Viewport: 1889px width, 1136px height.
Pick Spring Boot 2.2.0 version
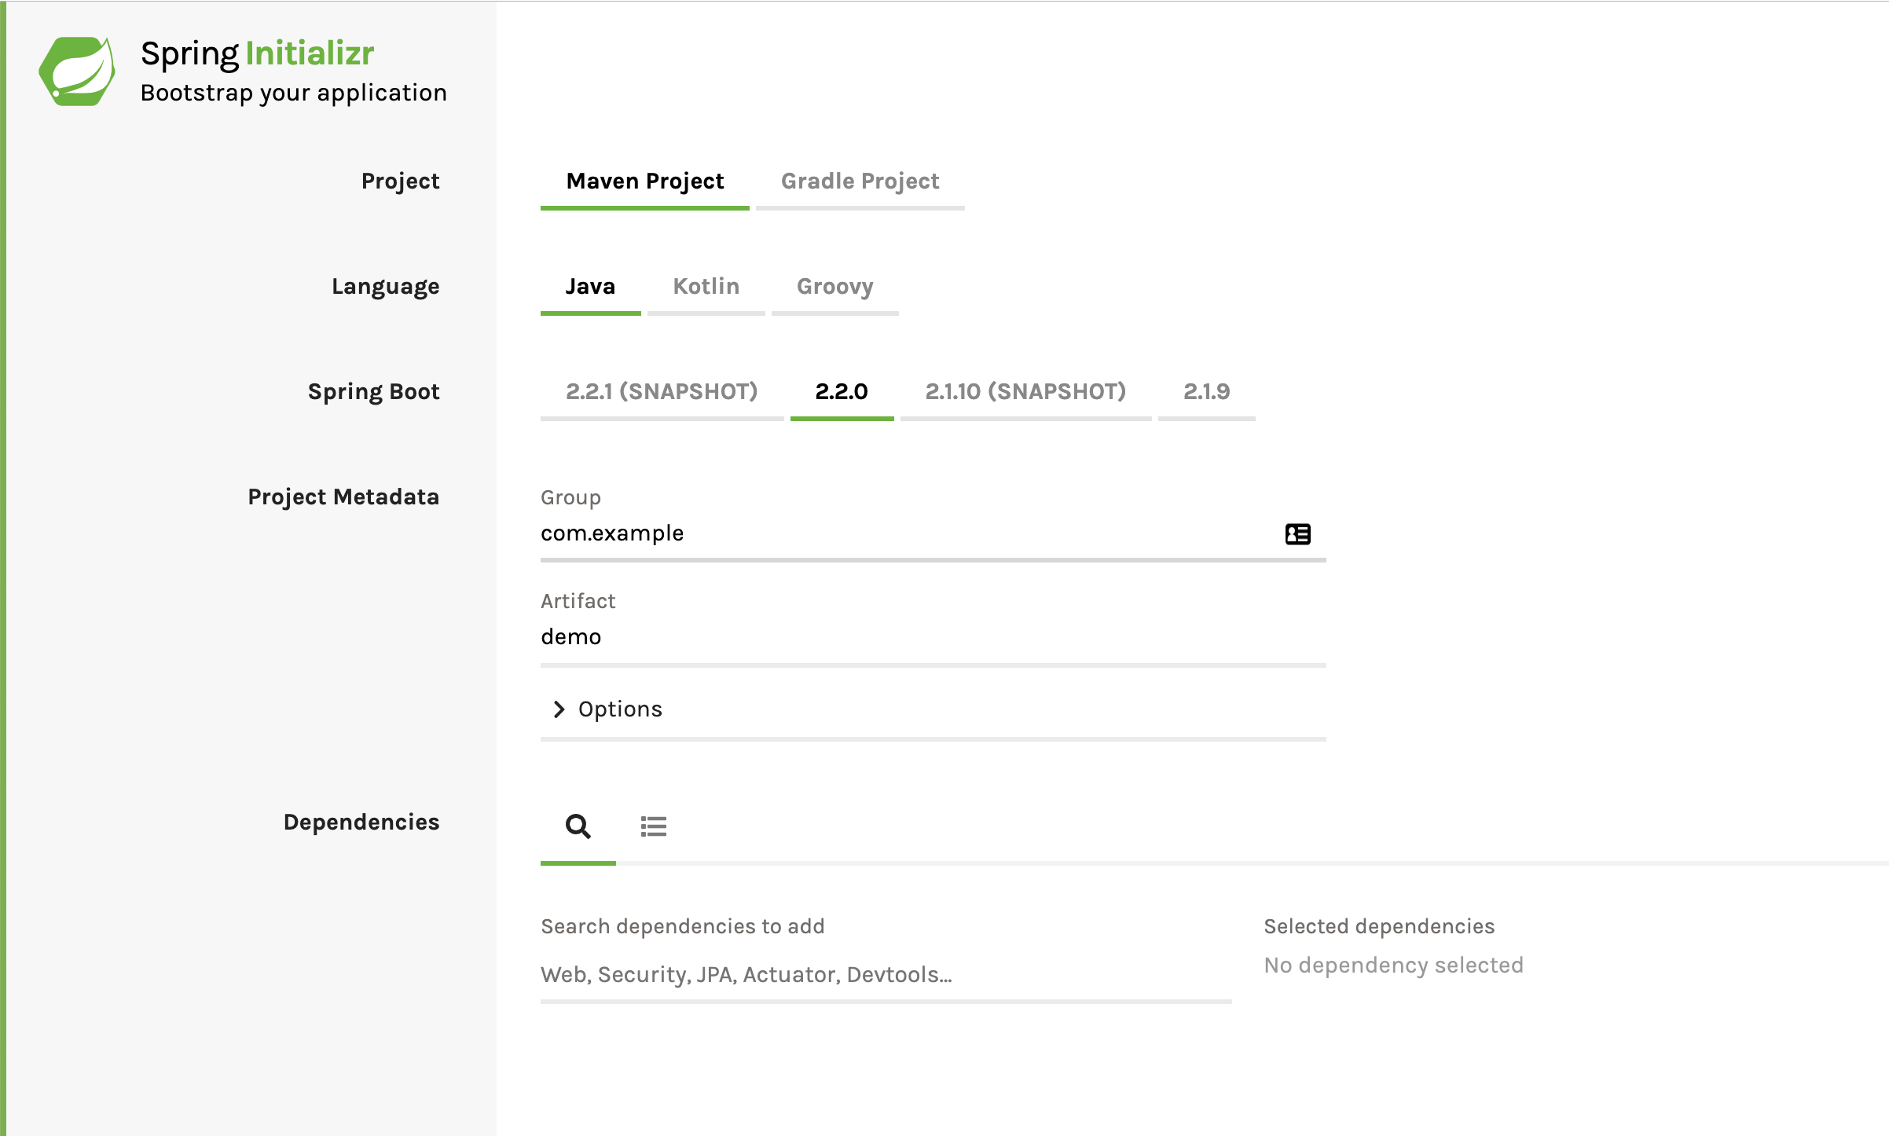(x=841, y=392)
